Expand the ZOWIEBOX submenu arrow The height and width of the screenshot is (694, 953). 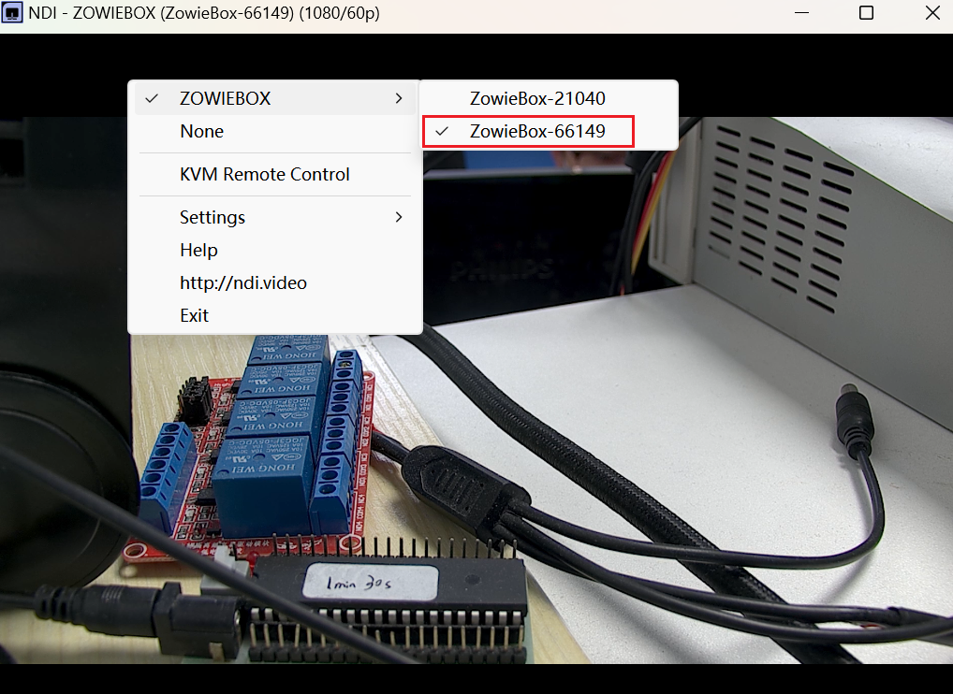click(x=399, y=98)
